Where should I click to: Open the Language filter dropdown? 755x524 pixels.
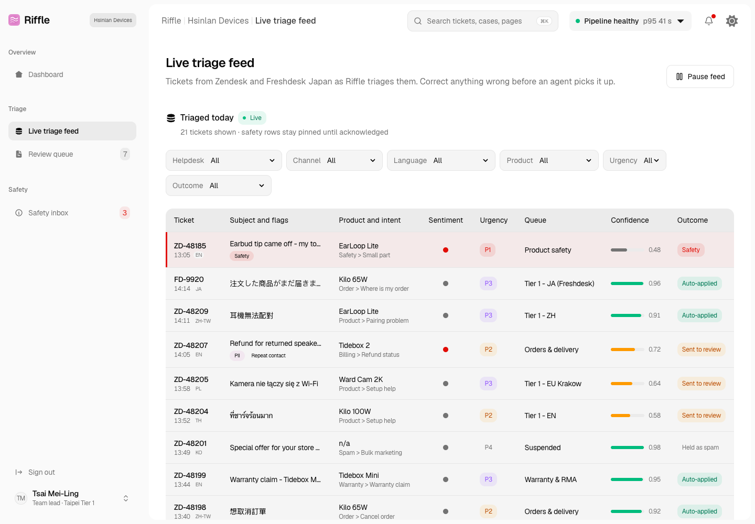point(441,160)
